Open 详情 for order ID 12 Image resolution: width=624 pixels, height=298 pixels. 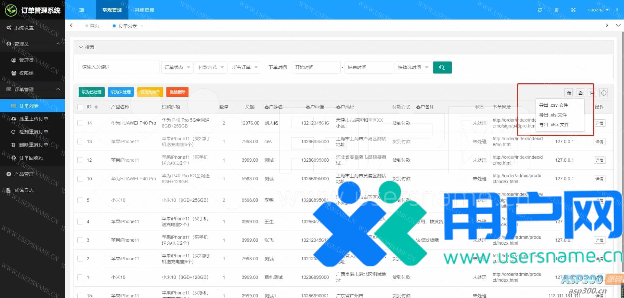[600, 160]
